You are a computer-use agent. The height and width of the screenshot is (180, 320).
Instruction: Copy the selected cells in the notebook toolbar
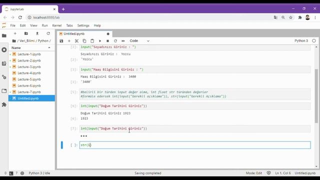[84, 41]
